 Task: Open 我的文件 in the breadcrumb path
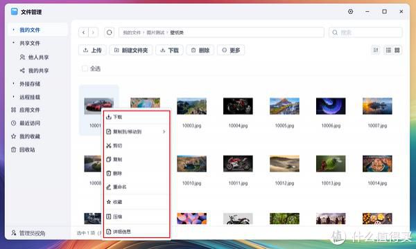(x=132, y=33)
